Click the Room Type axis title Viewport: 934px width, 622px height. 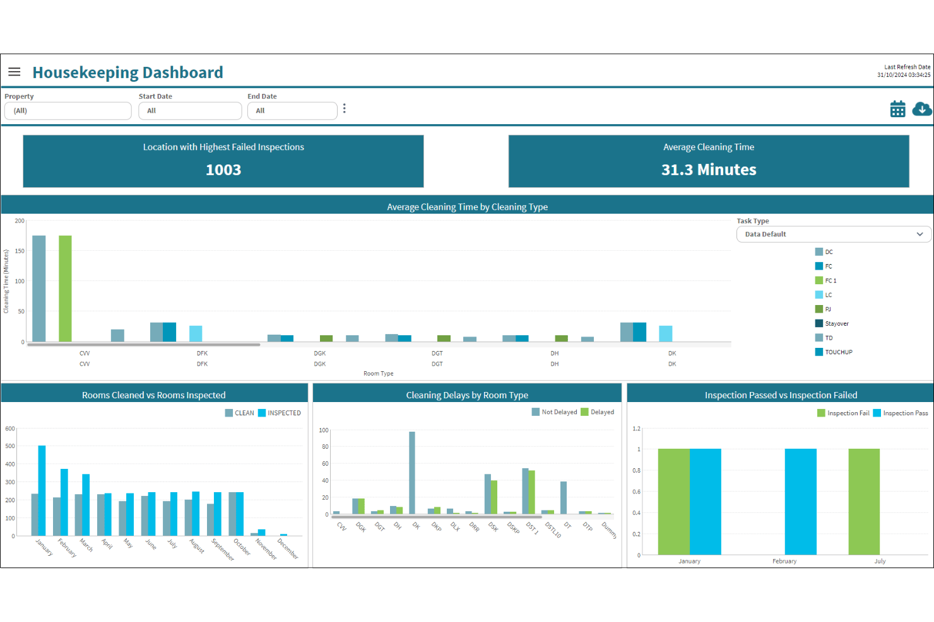(x=379, y=374)
